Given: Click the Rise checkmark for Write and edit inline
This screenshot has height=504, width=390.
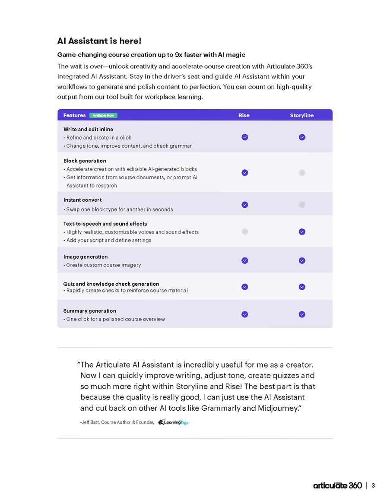Looking at the screenshot, I should 245,137.
